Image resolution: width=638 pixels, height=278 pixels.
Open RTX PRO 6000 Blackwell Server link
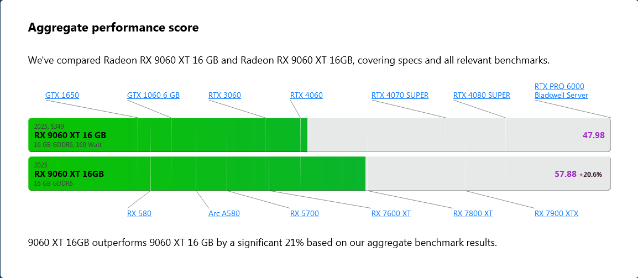561,91
